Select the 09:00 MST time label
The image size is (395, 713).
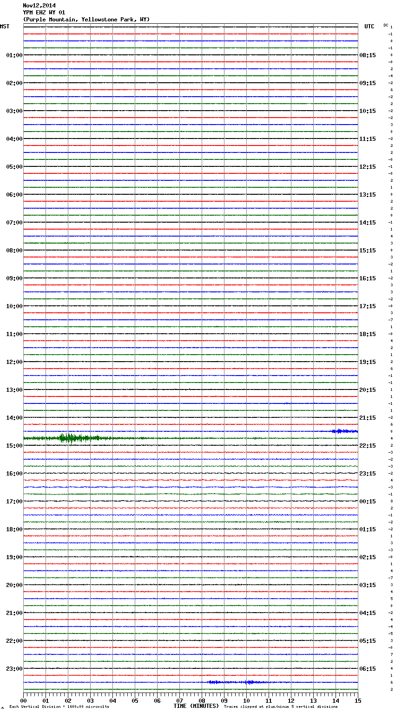(x=14, y=278)
